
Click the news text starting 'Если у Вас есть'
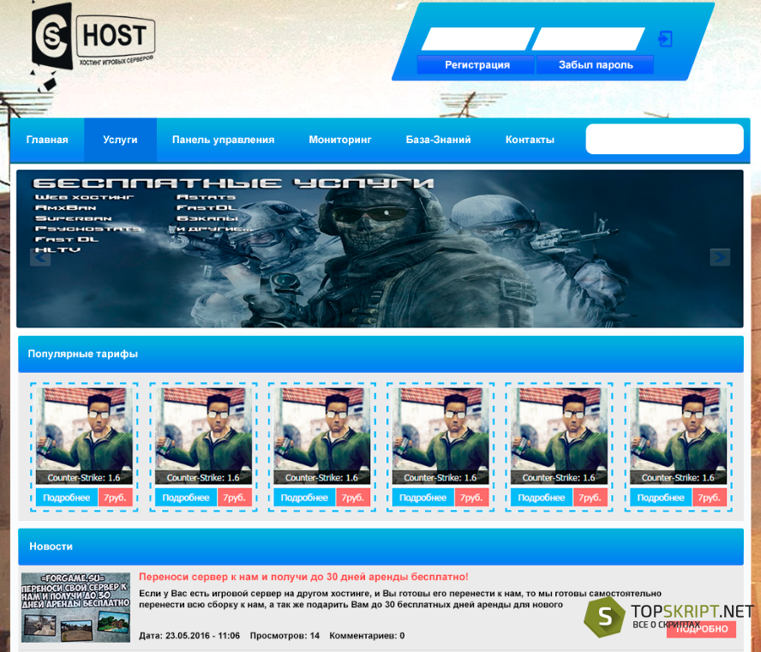400,599
